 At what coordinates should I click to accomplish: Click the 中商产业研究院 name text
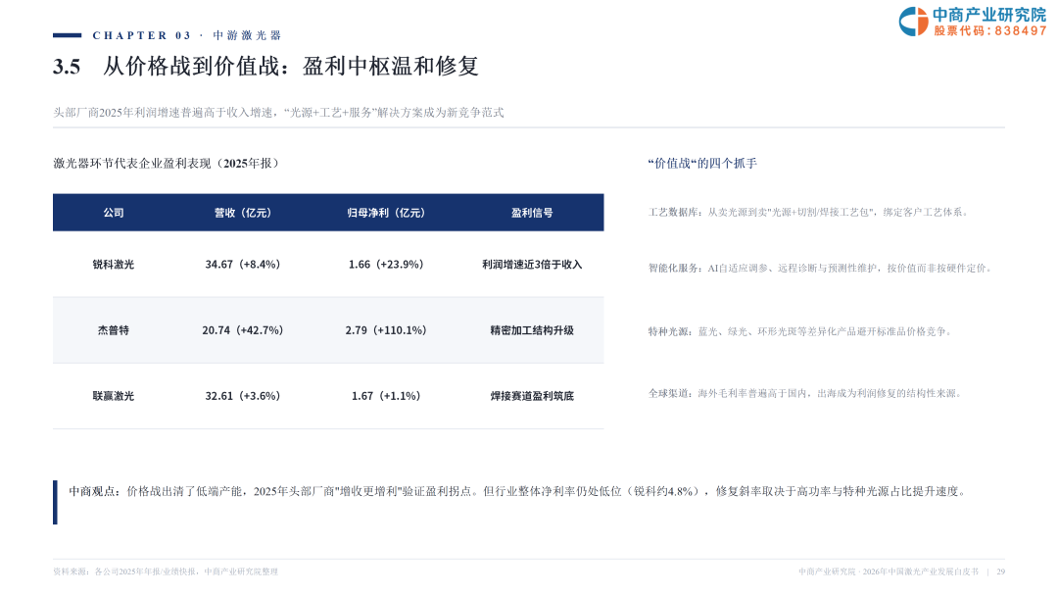[989, 15]
